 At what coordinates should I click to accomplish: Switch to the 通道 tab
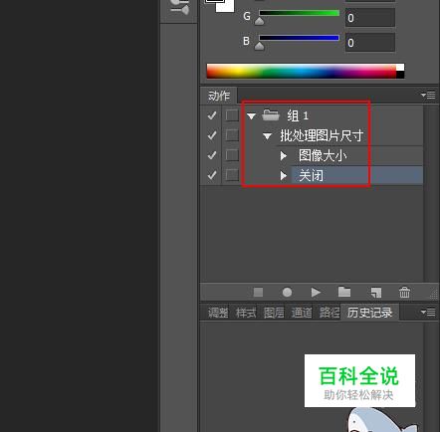(302, 313)
